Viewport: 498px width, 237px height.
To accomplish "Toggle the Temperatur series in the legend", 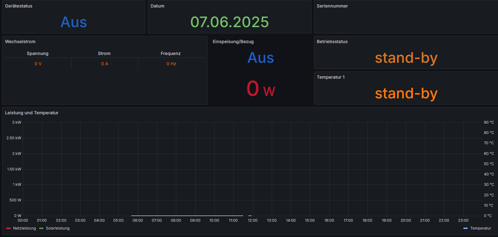I will pos(481,228).
